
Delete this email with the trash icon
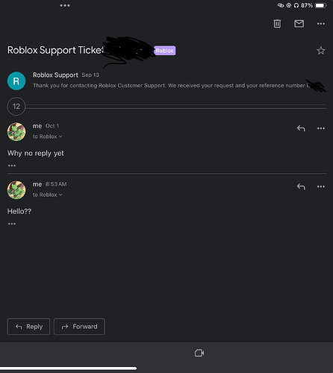(x=277, y=24)
